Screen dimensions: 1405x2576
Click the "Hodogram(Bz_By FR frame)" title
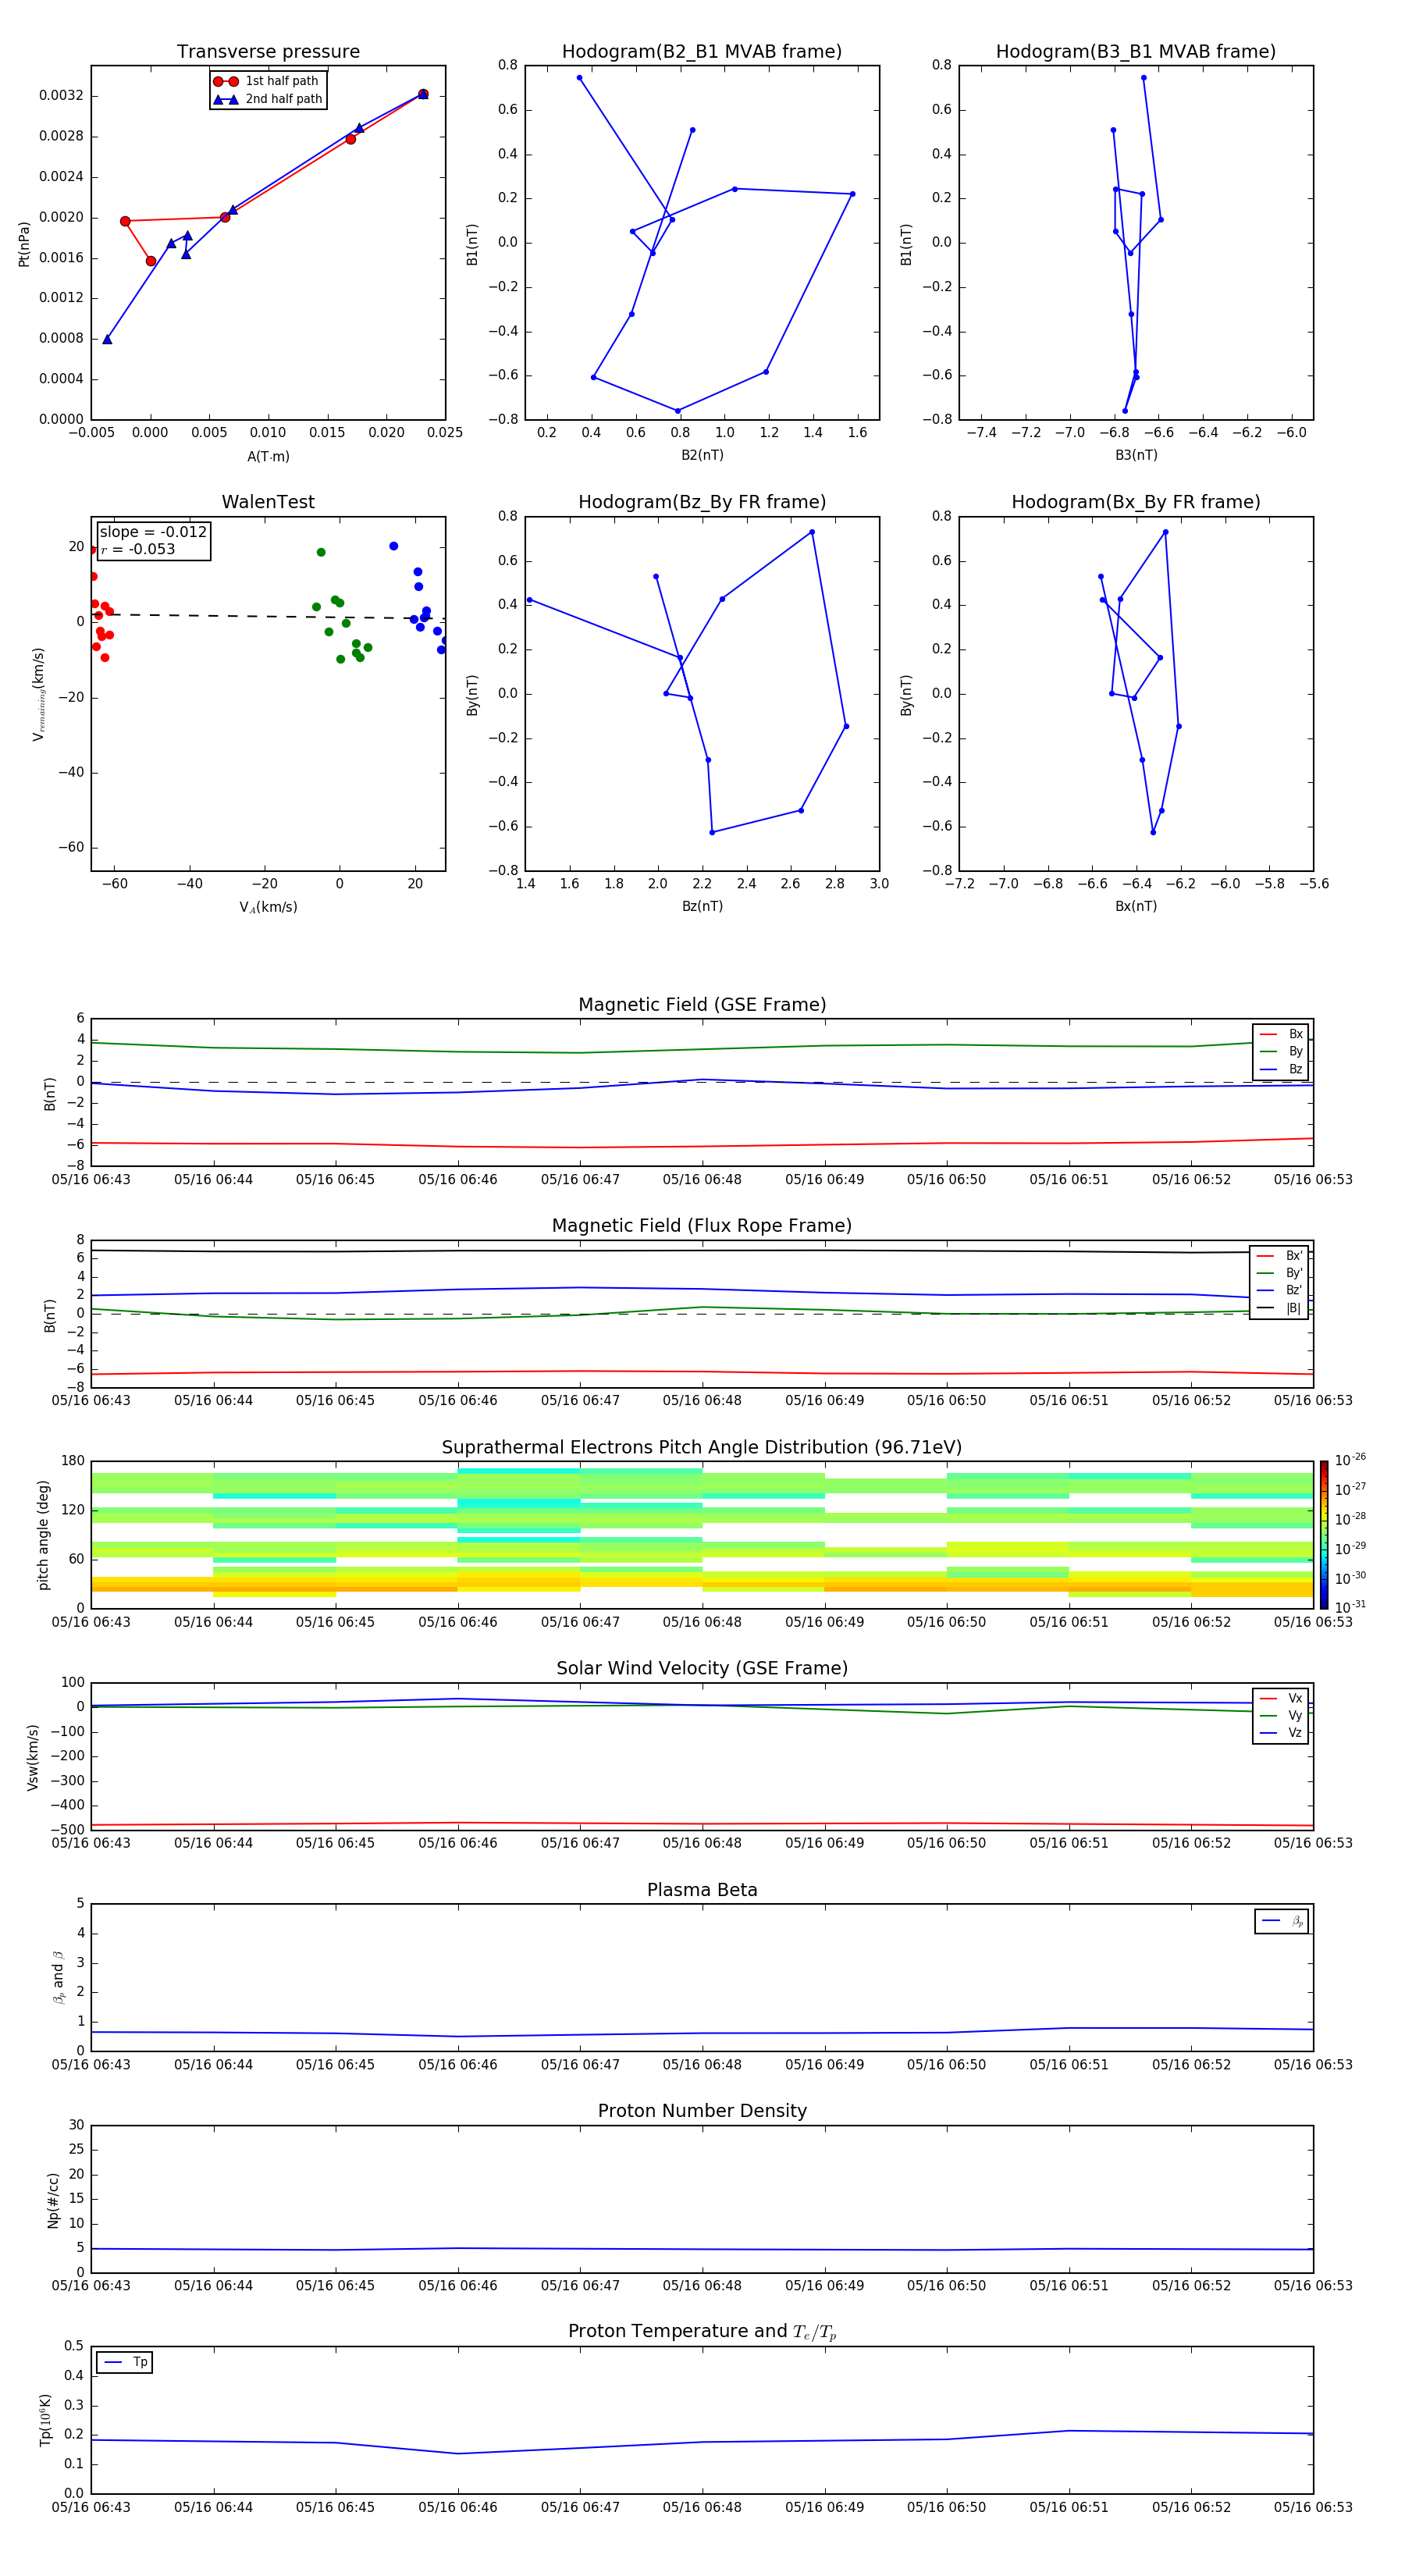702,502
